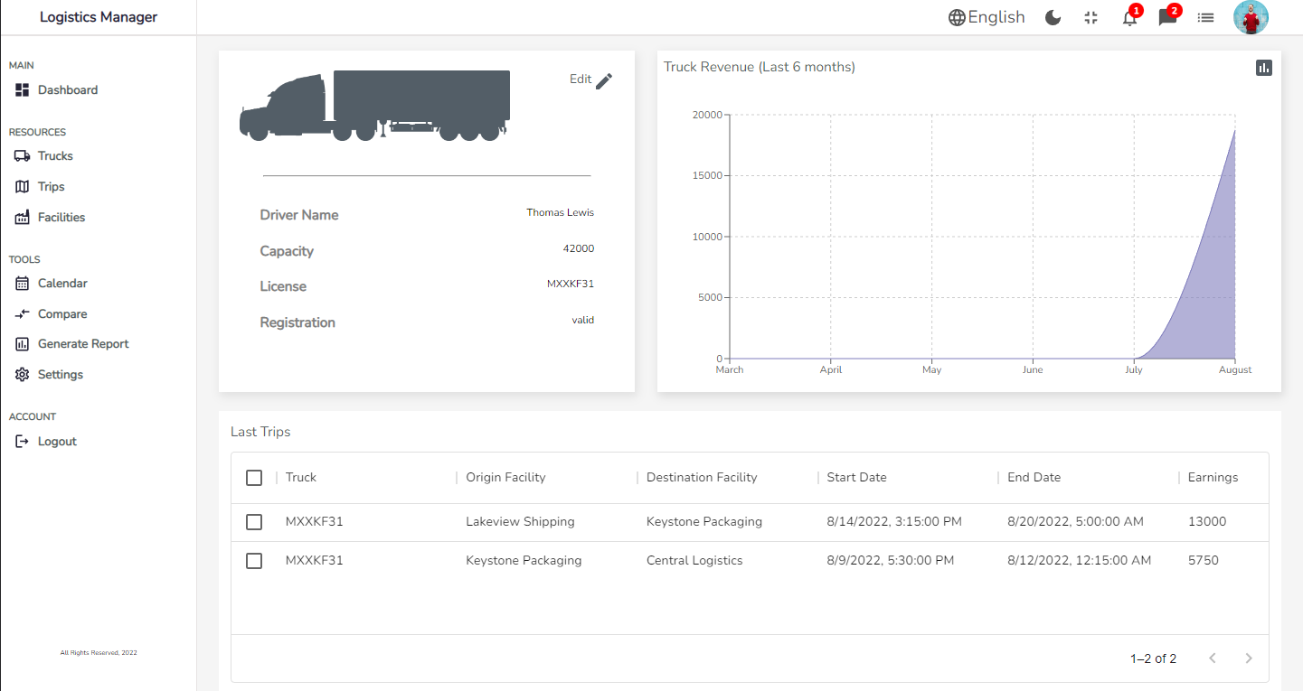Check the select-all checkbox in Last Trips
Image resolution: width=1303 pixels, height=691 pixels.
point(254,477)
